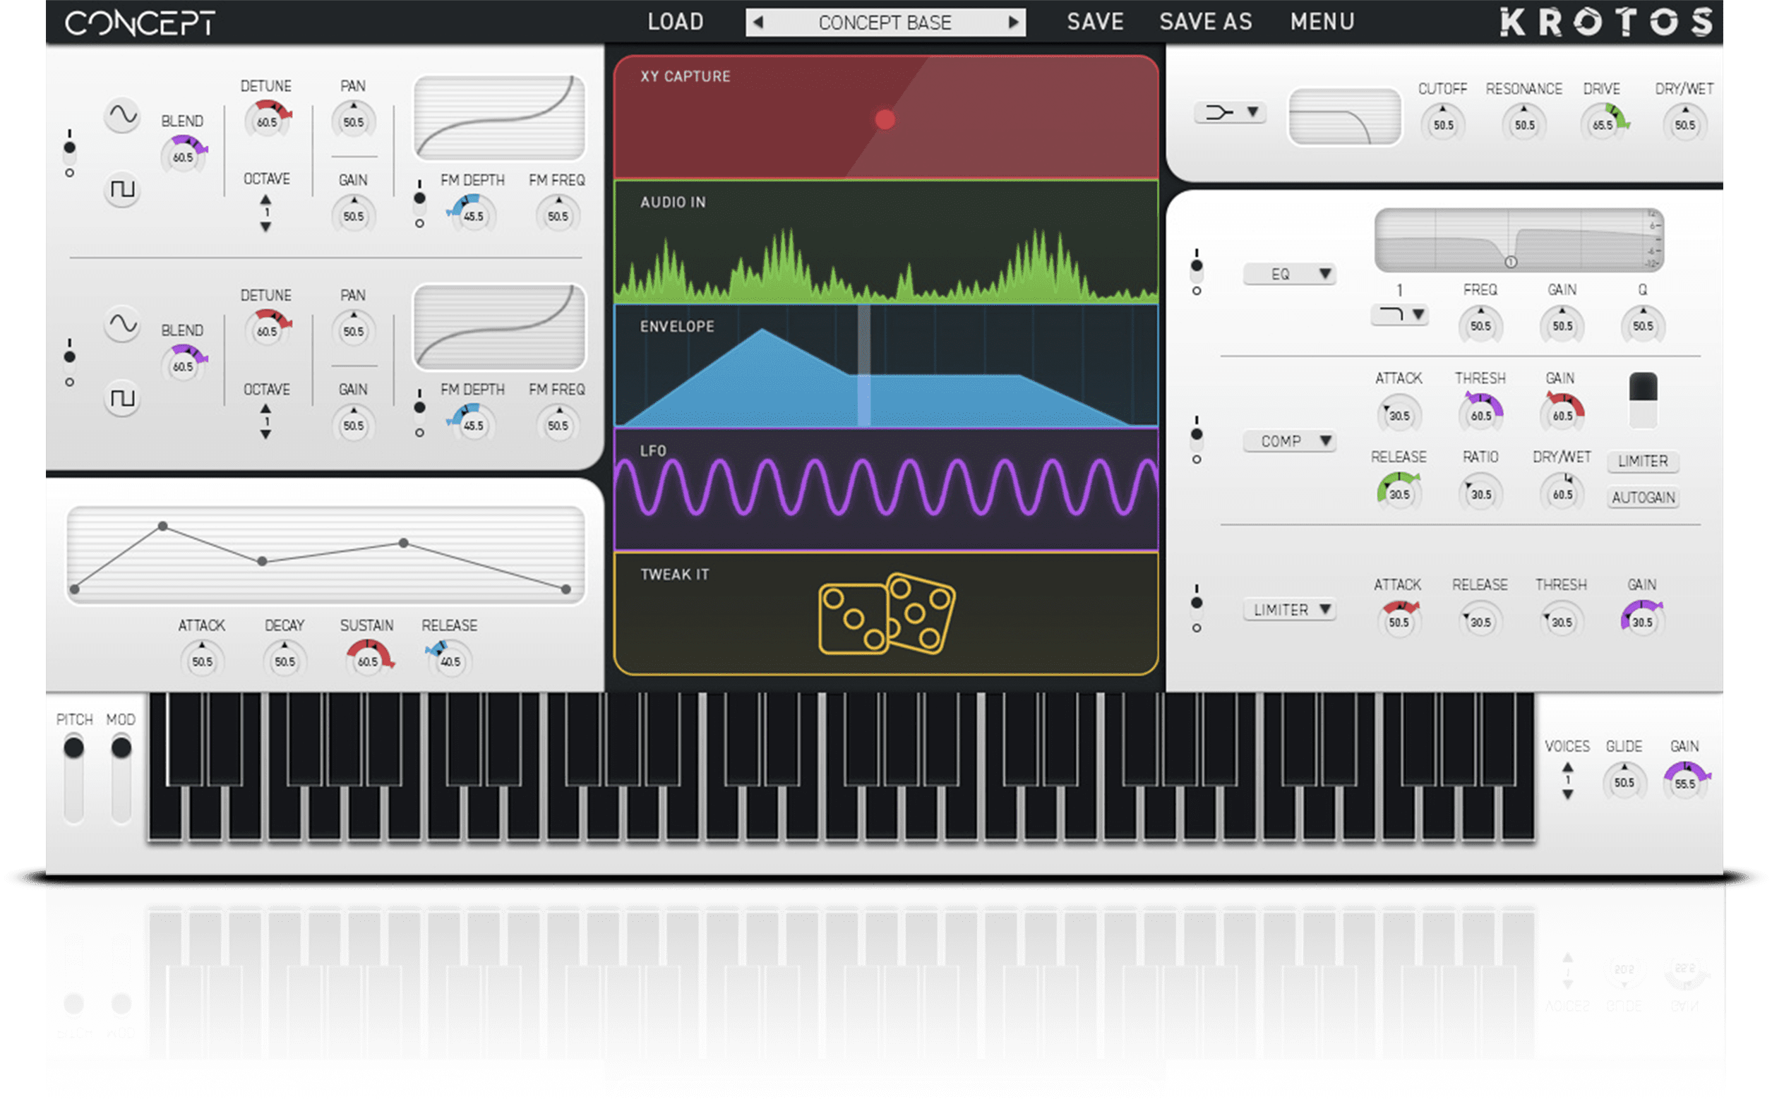The width and height of the screenshot is (1772, 1099).
Task: Click filter Cutoff knob
Action: tap(1443, 124)
